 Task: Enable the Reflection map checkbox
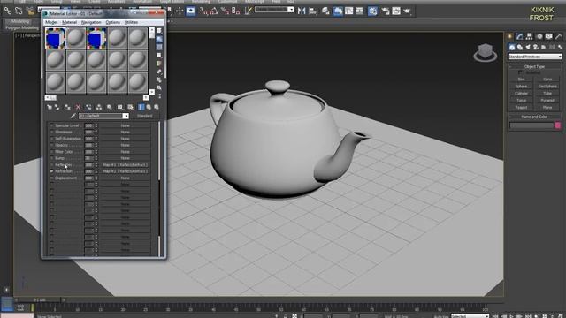click(x=51, y=165)
